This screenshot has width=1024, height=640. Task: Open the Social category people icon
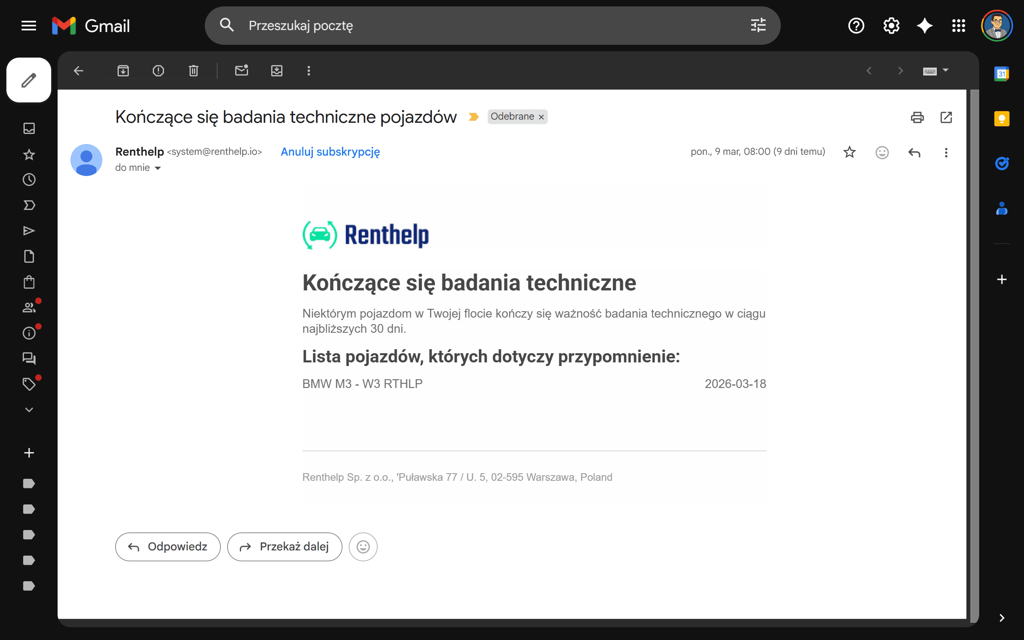(29, 308)
